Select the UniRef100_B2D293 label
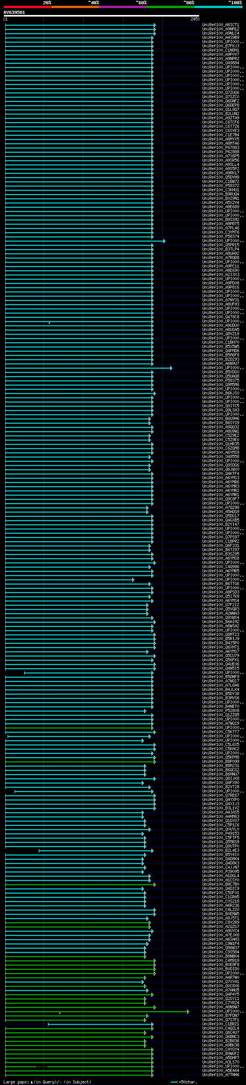The width and height of the screenshot is (246, 1085). pyautogui.click(x=221, y=359)
